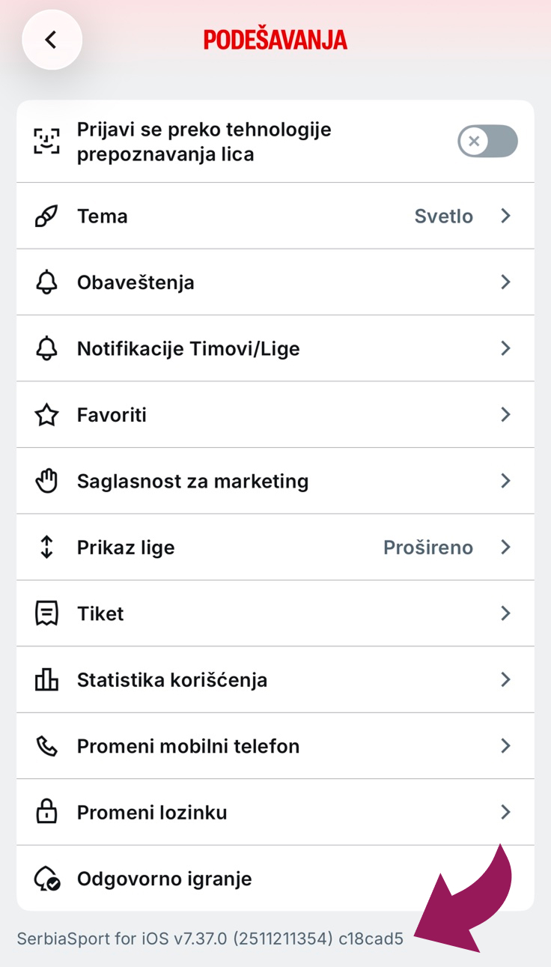Screen dimensions: 551x967
Task: Click the Tiket receipt icon
Action: (x=46, y=613)
